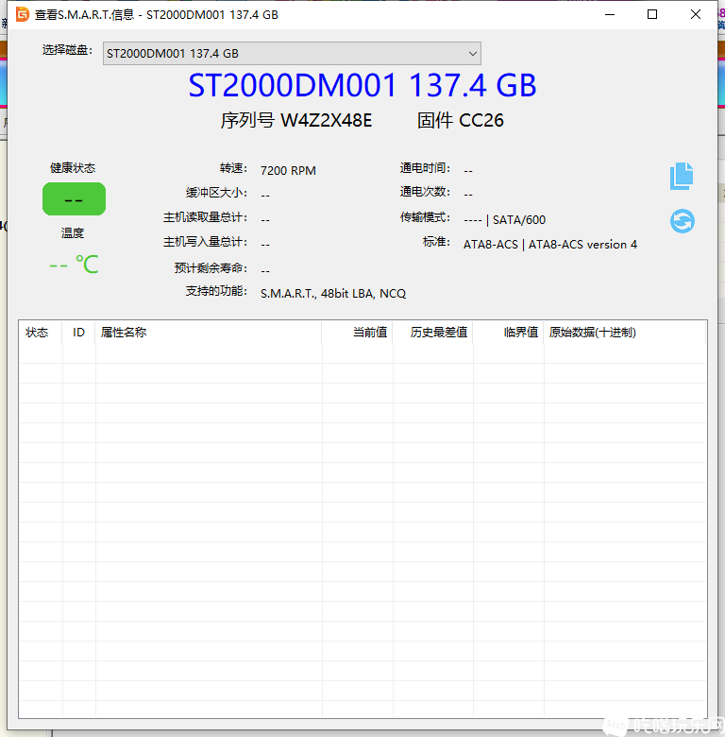Screen dimensions: 725x737
Task: Sort by the ID column header
Action: [x=78, y=333]
